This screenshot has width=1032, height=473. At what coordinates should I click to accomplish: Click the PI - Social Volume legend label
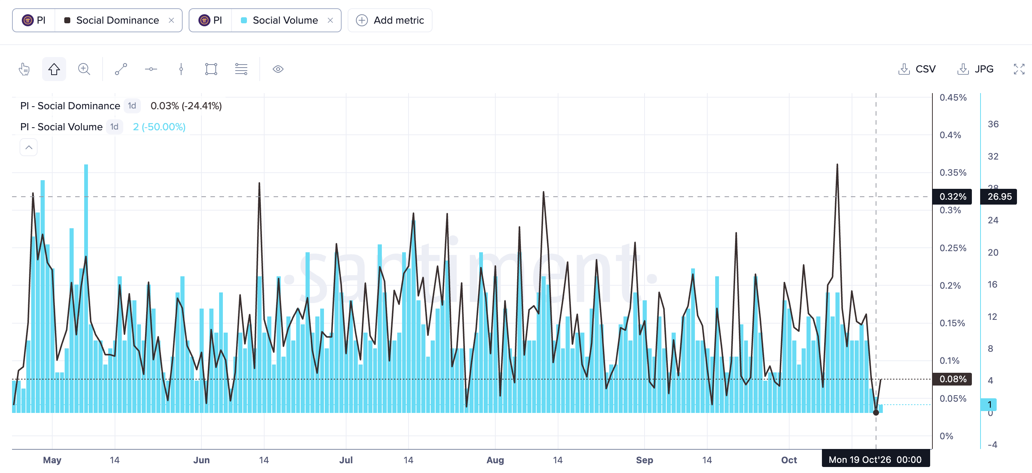click(x=61, y=127)
